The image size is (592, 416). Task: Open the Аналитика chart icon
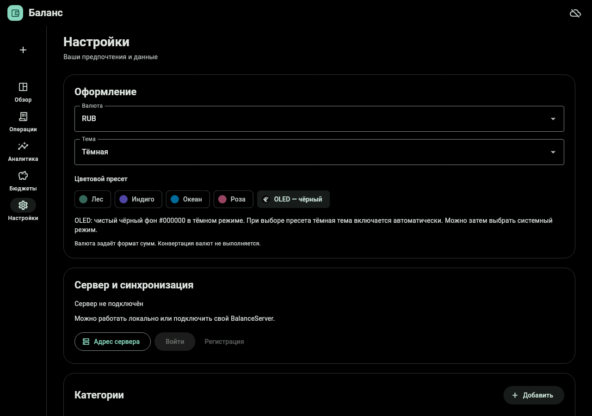[x=23, y=146]
